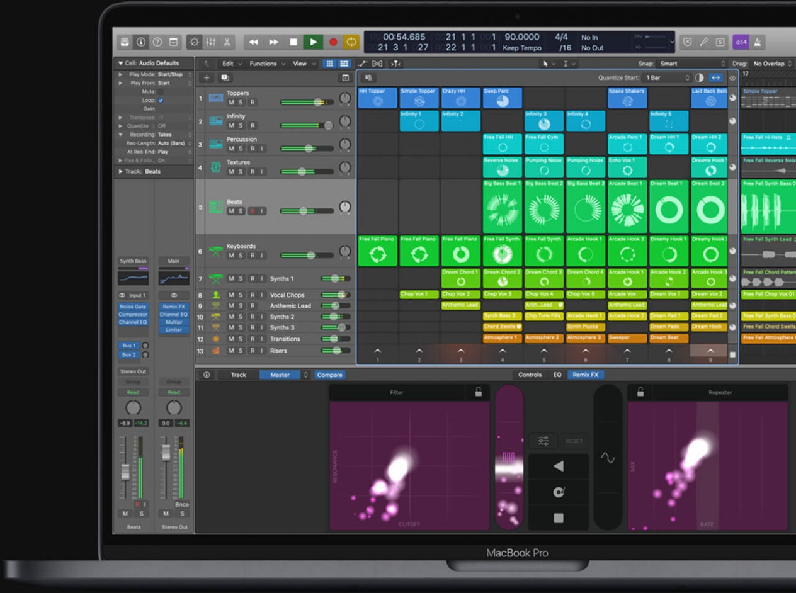Image resolution: width=796 pixels, height=593 pixels.
Task: Click the Textures track icon
Action: (216, 167)
